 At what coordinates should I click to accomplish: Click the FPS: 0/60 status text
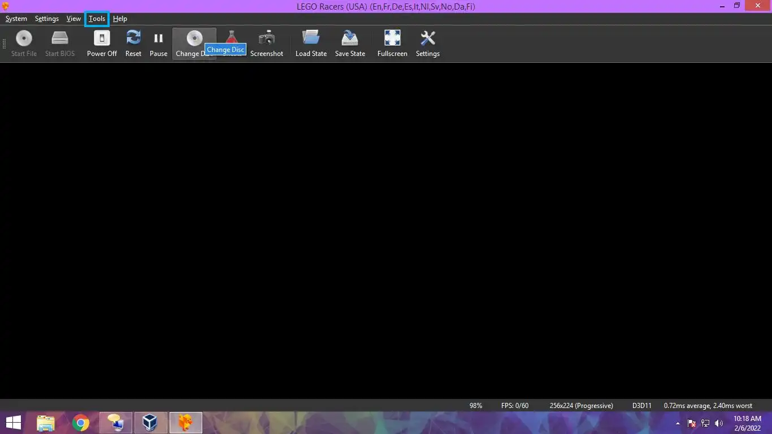click(515, 406)
